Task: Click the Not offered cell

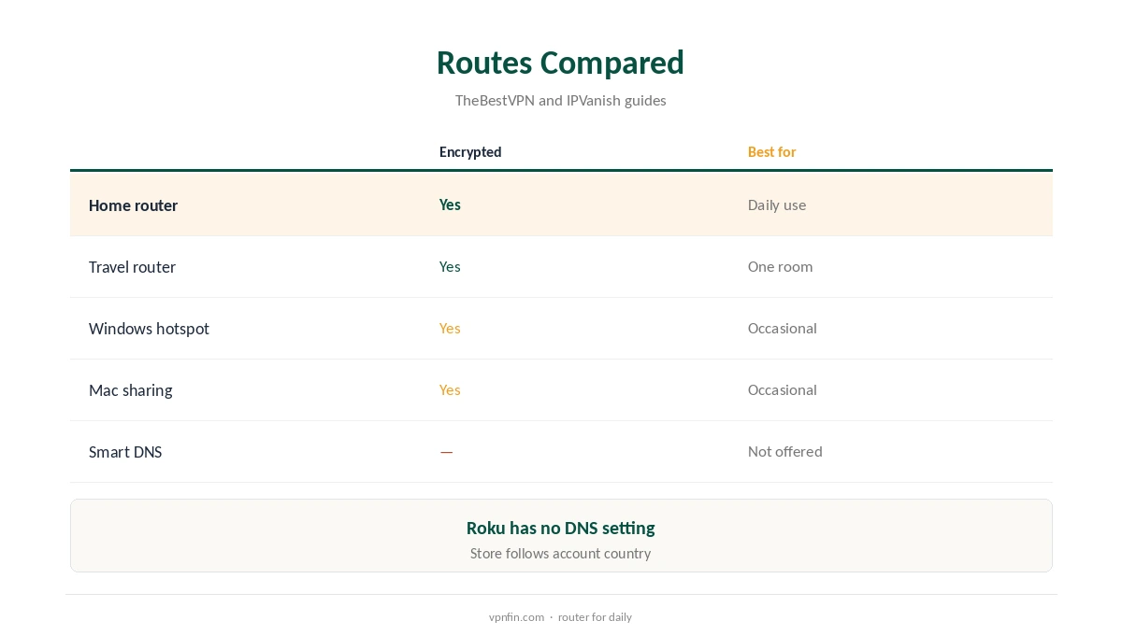Action: pos(784,451)
